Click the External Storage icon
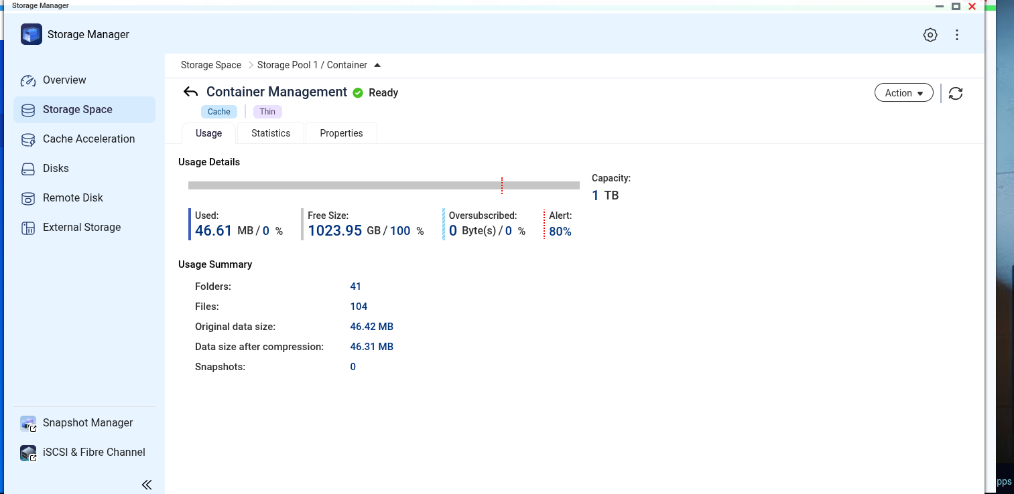The width and height of the screenshot is (1014, 494). 28,228
